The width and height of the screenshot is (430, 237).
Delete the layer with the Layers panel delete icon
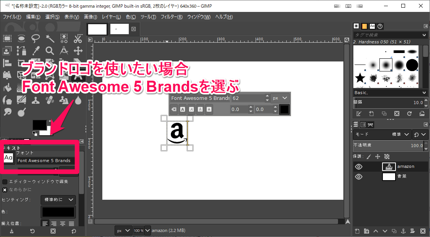click(423, 231)
